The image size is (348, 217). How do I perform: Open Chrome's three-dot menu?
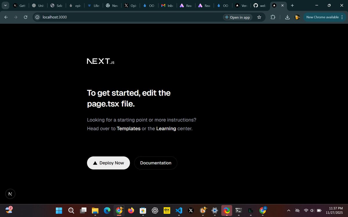(x=342, y=17)
